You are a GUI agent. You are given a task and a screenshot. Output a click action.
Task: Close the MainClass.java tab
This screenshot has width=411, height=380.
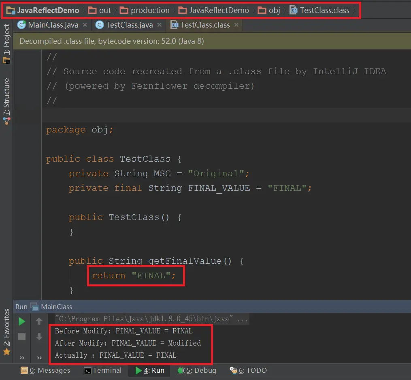pos(85,25)
